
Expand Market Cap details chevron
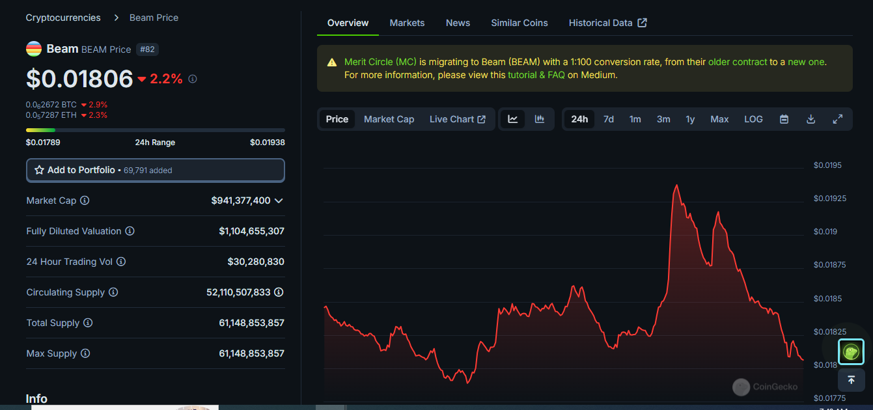(279, 200)
